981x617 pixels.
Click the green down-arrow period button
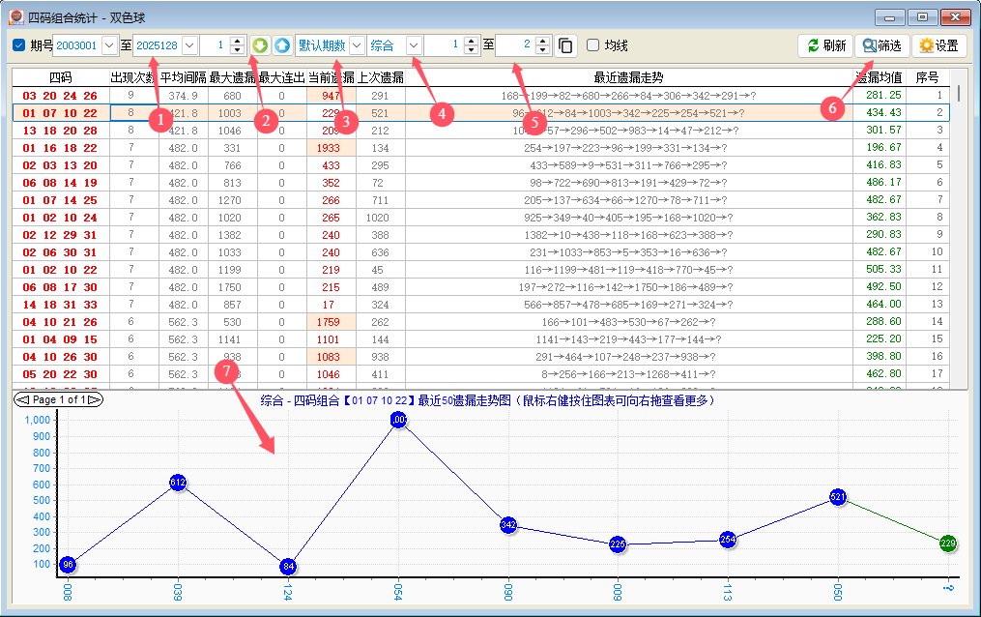(x=260, y=45)
